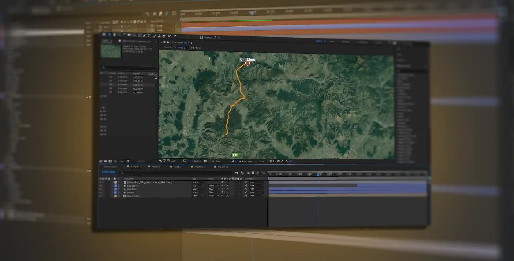Select the Rectangle shape tool
This screenshot has width=514, height=261.
click(x=140, y=35)
